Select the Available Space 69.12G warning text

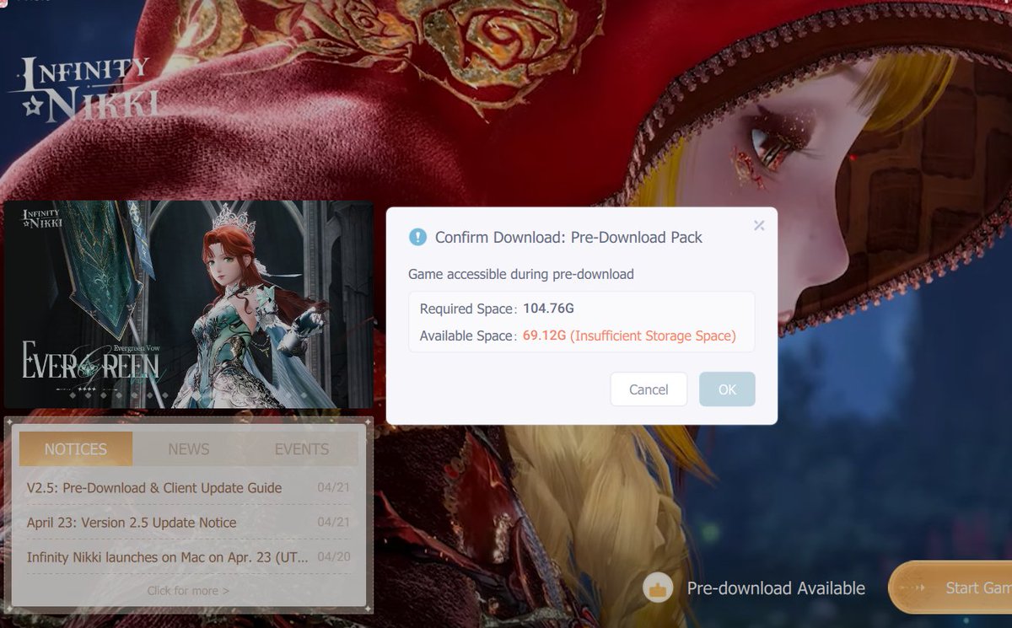(x=629, y=335)
